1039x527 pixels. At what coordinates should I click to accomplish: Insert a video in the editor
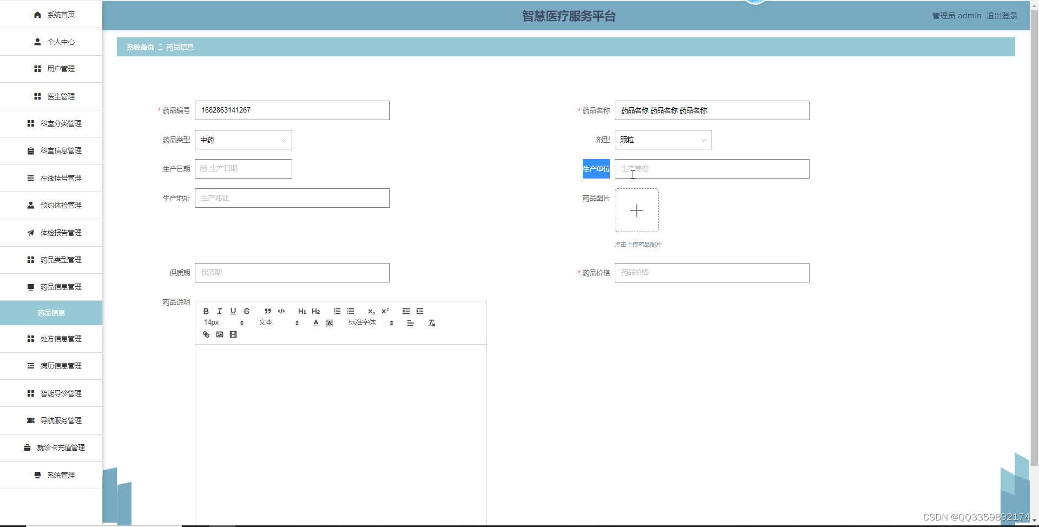click(x=233, y=334)
